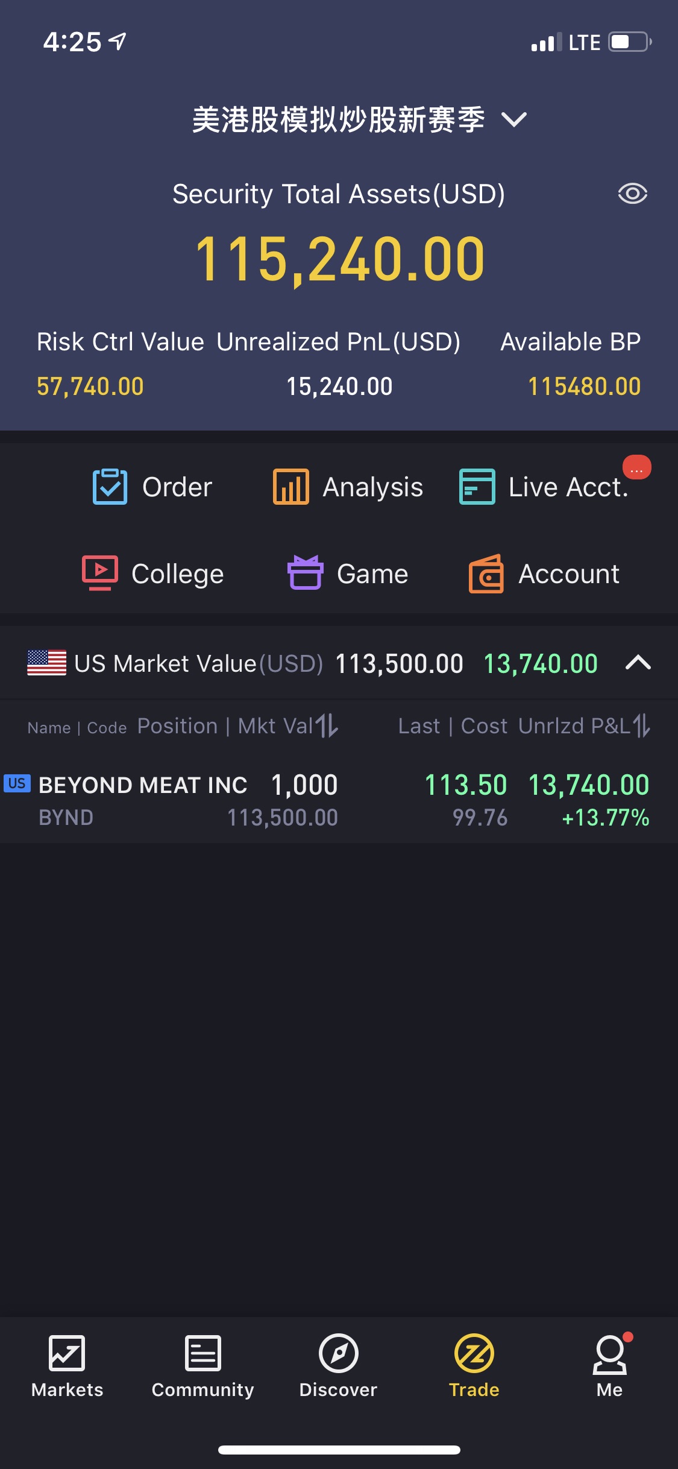
Task: Tap the Available BP amount
Action: 584,387
